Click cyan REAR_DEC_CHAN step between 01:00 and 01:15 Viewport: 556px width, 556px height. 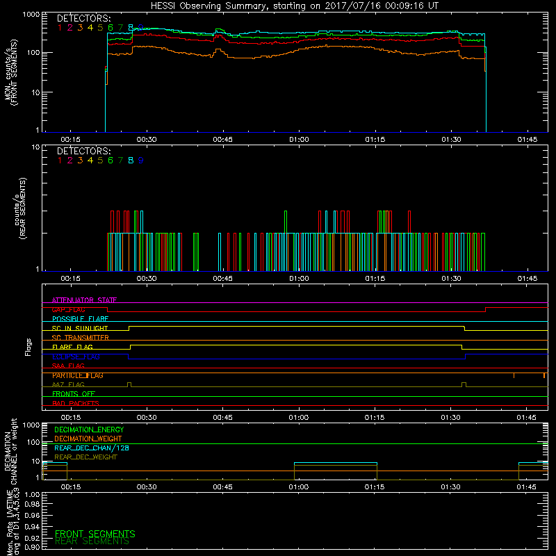pyautogui.click(x=336, y=463)
